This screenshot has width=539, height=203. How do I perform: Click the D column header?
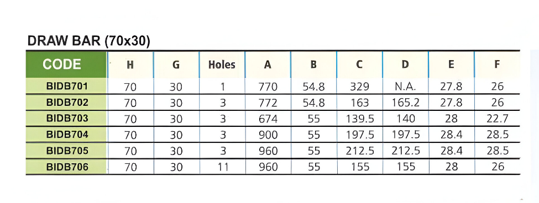(405, 65)
